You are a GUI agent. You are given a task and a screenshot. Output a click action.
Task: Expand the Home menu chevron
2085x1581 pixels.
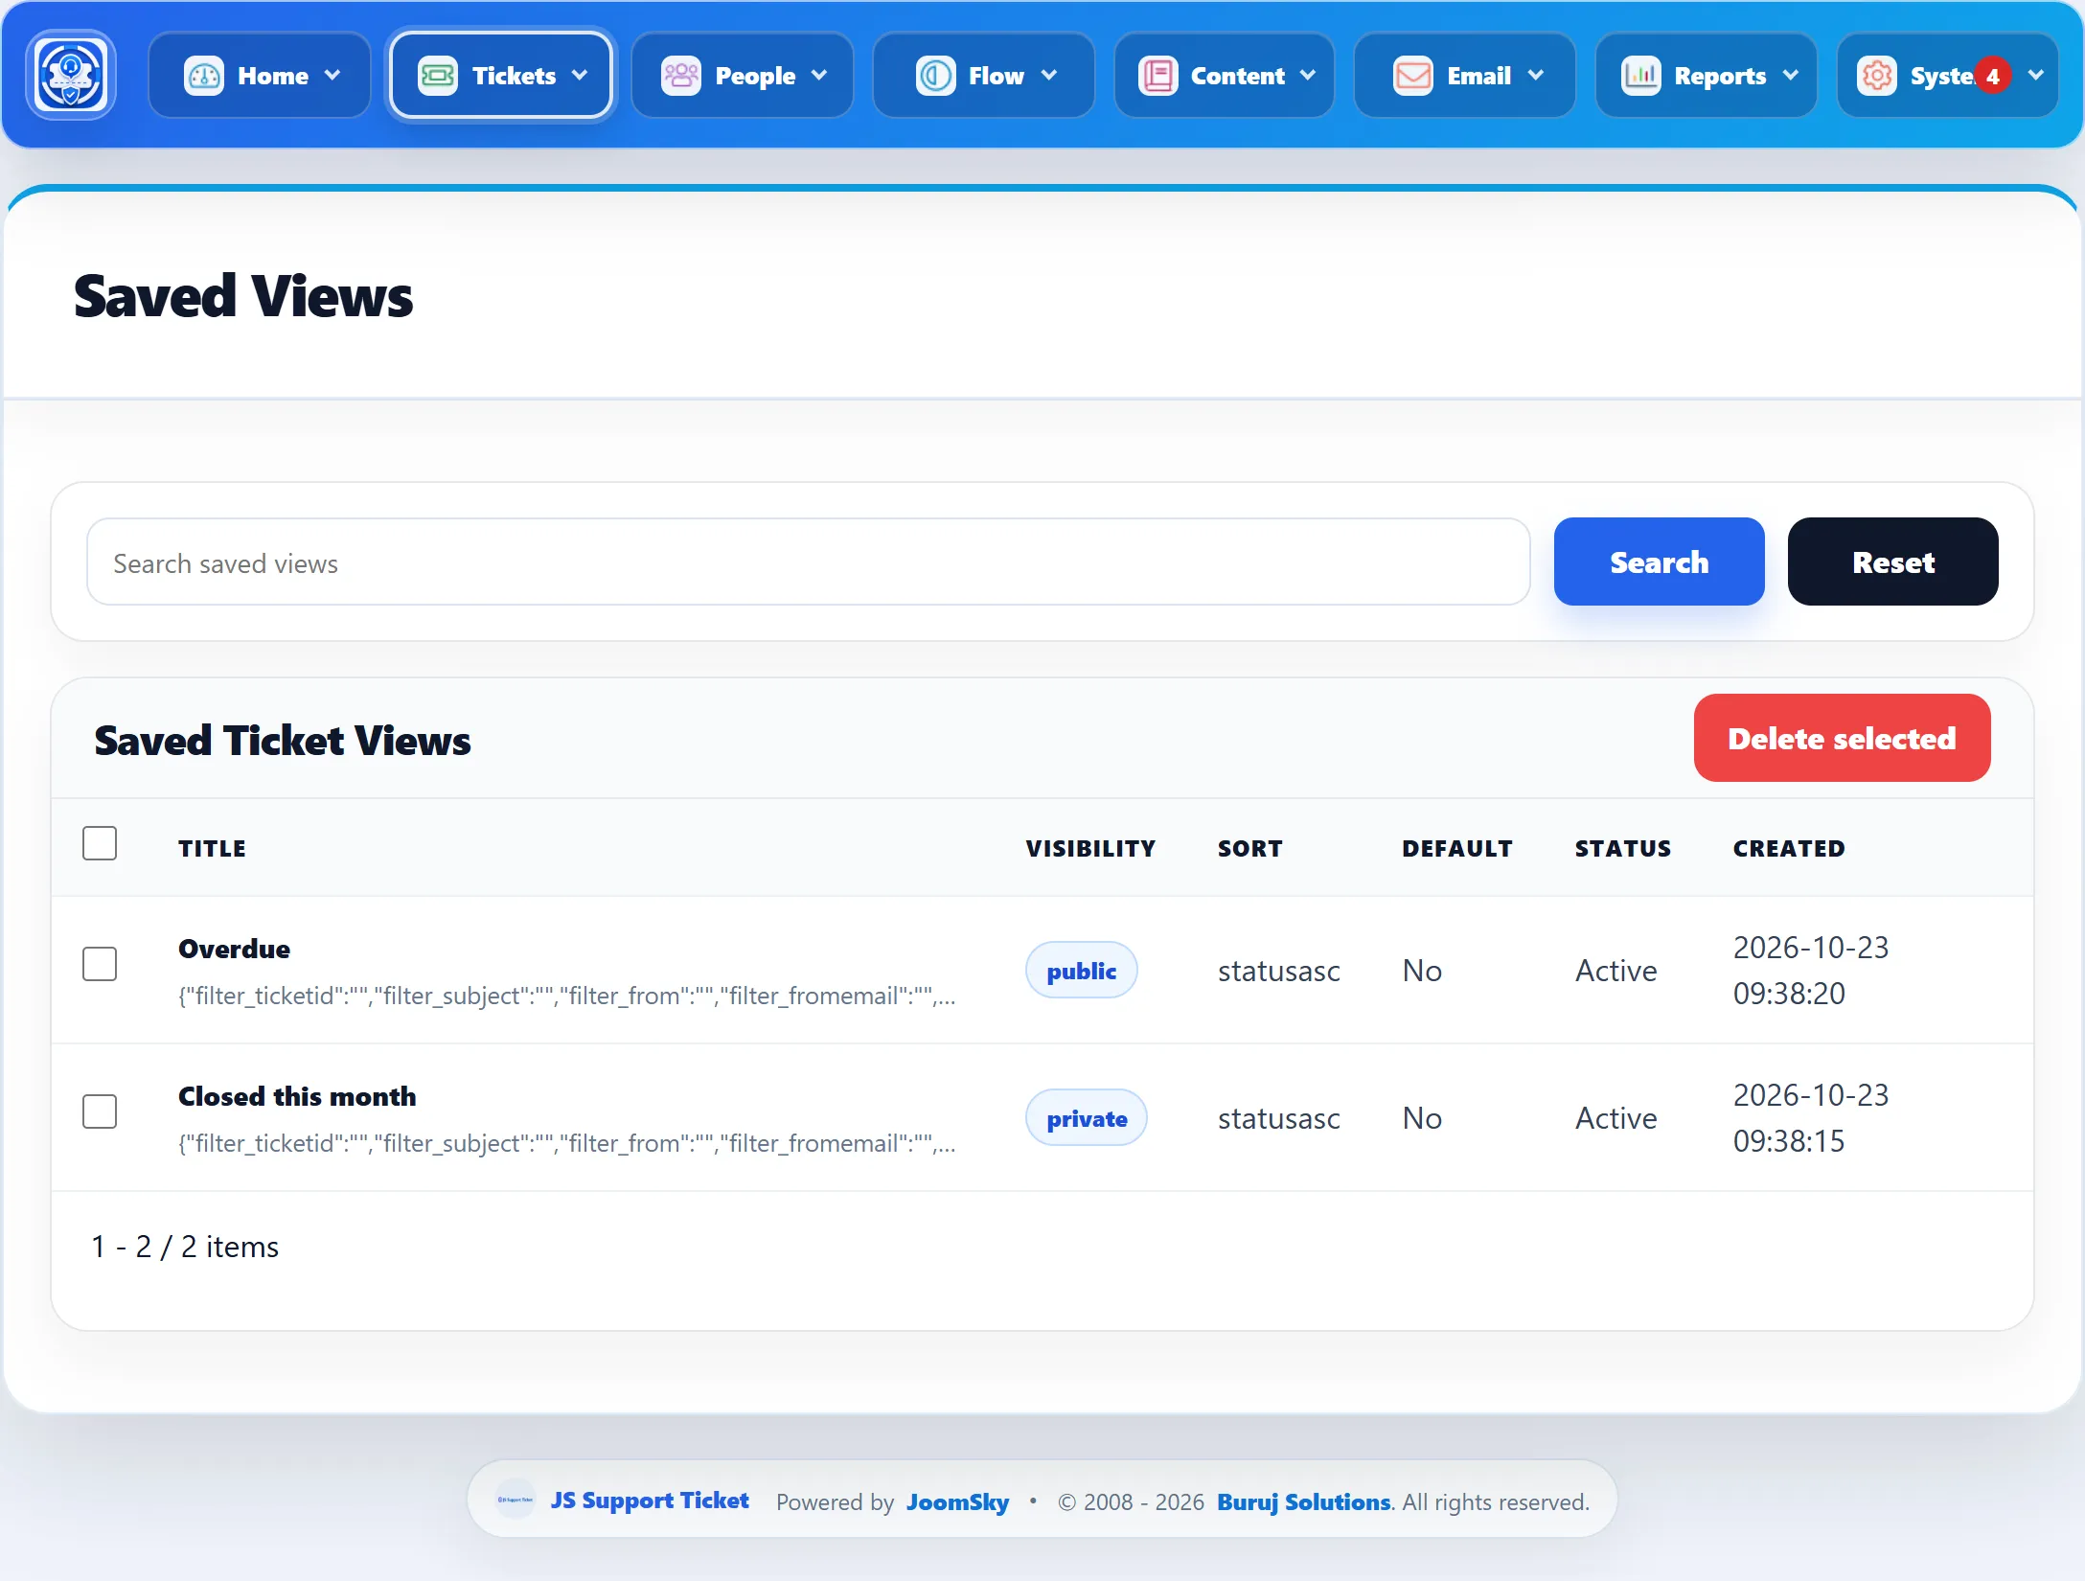(x=332, y=76)
